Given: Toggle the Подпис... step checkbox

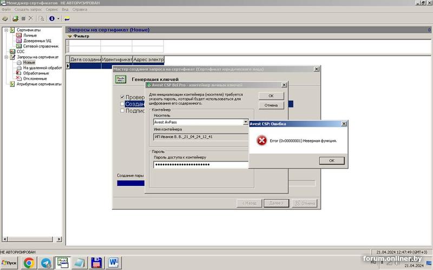Looking at the screenshot, I should (x=122, y=111).
